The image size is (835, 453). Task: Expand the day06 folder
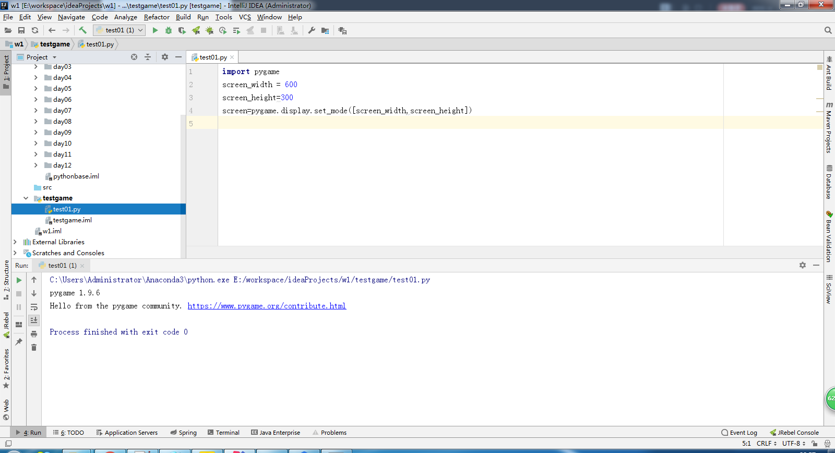(x=35, y=100)
